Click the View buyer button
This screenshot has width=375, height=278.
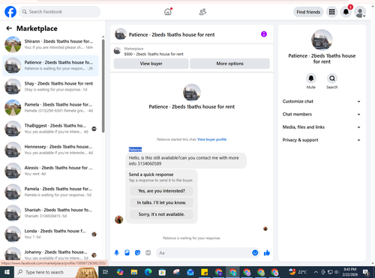click(151, 64)
